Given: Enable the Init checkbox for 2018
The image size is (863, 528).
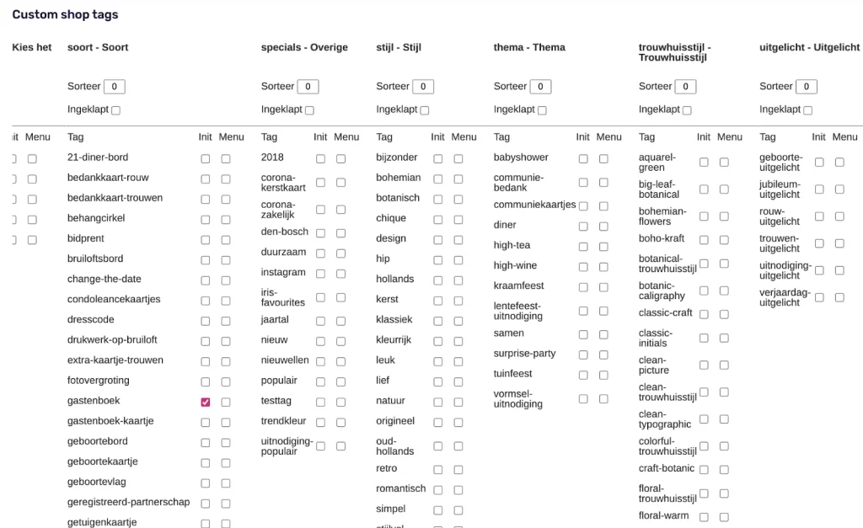Looking at the screenshot, I should (x=320, y=159).
